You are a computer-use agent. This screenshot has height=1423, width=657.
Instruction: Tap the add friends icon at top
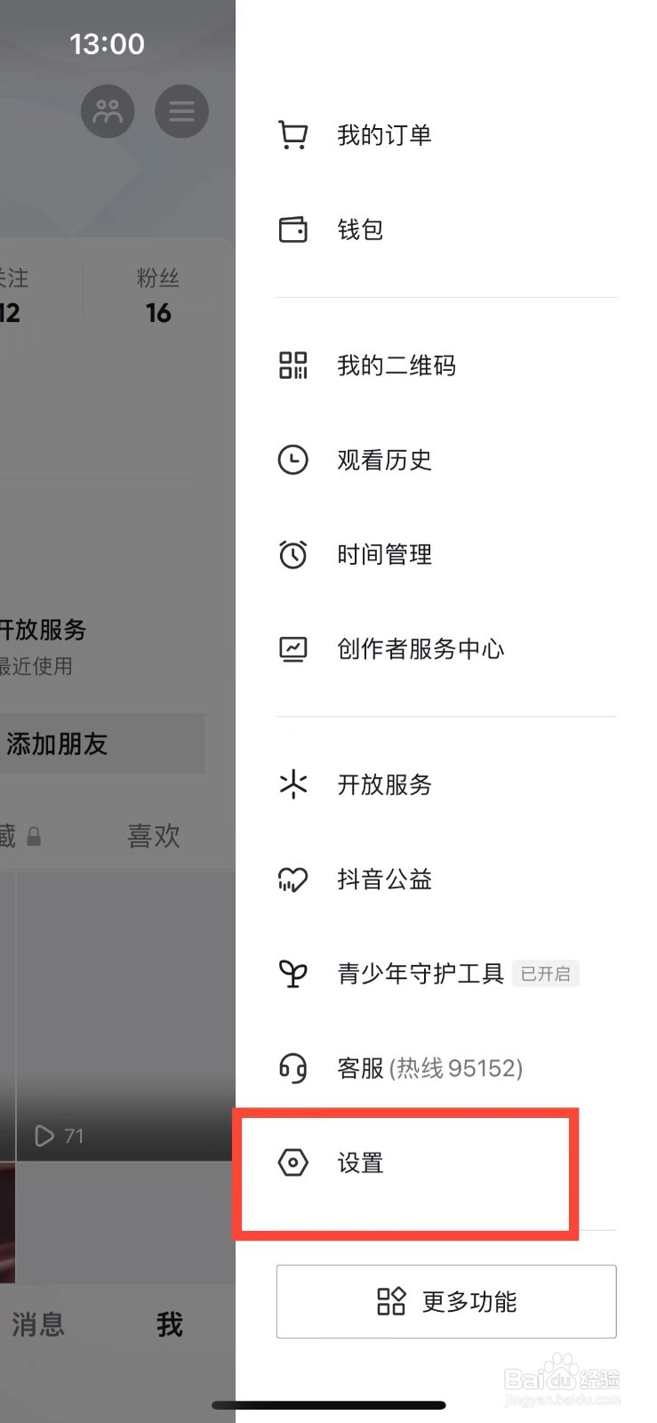point(108,111)
